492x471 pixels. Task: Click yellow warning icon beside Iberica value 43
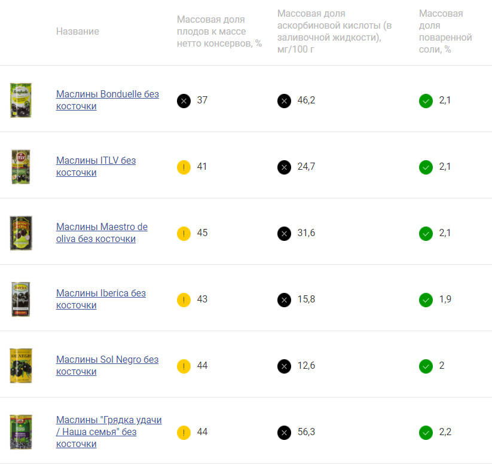(184, 300)
